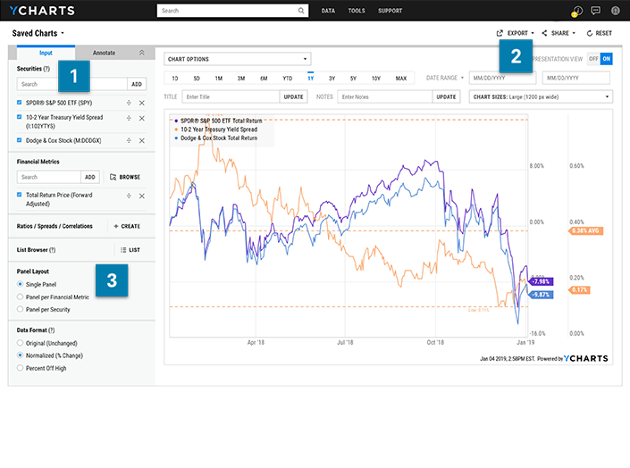Viewport: 630px width, 468px height.
Task: Select the 1M time range
Action: click(219, 79)
